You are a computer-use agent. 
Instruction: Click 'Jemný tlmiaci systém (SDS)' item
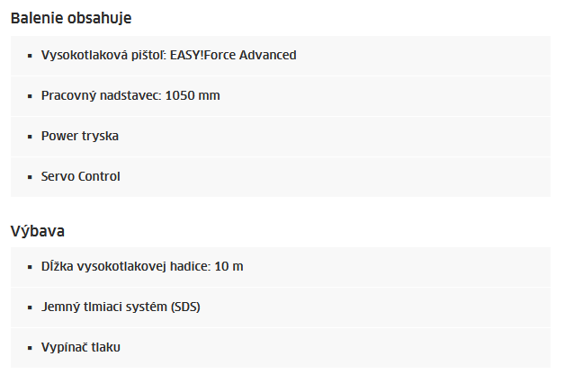pyautogui.click(x=281, y=307)
